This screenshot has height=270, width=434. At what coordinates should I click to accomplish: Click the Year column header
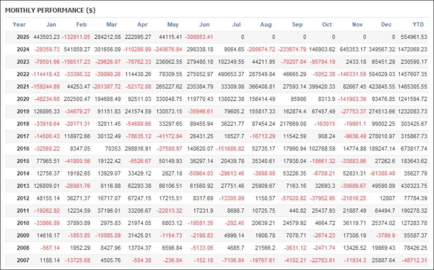coord(19,24)
